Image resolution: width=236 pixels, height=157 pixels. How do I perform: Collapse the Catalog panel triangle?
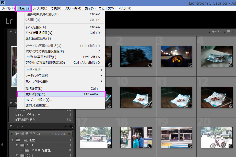click(x=11, y=103)
